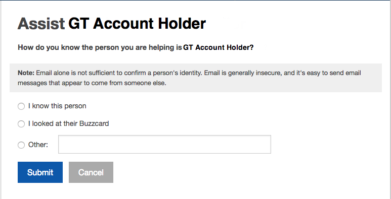391x199 pixels.
Task: Choose the "I looked at their Buzzcard" radio
Action: click(21, 124)
